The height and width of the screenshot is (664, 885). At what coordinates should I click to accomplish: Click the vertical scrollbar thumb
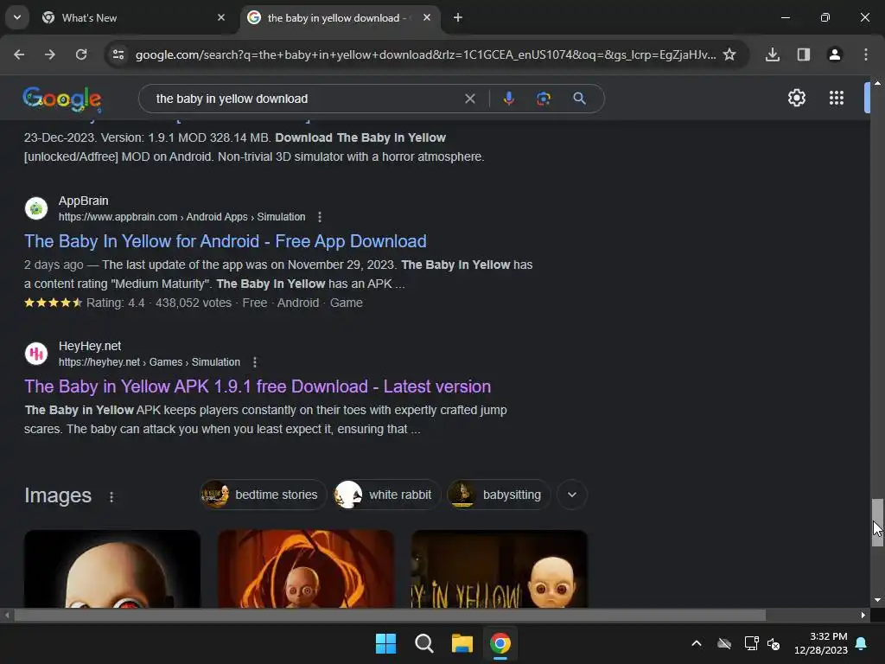point(877,522)
